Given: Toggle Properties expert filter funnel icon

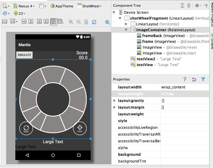Looking at the screenshot, I should coord(203,79).
